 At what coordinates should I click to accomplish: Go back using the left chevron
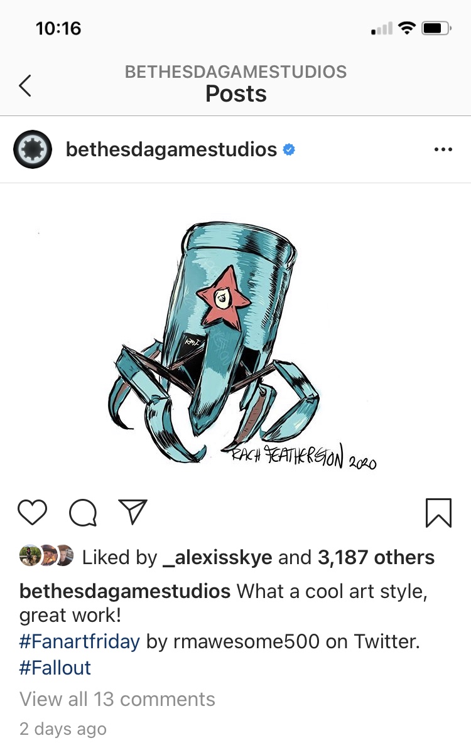tap(25, 86)
